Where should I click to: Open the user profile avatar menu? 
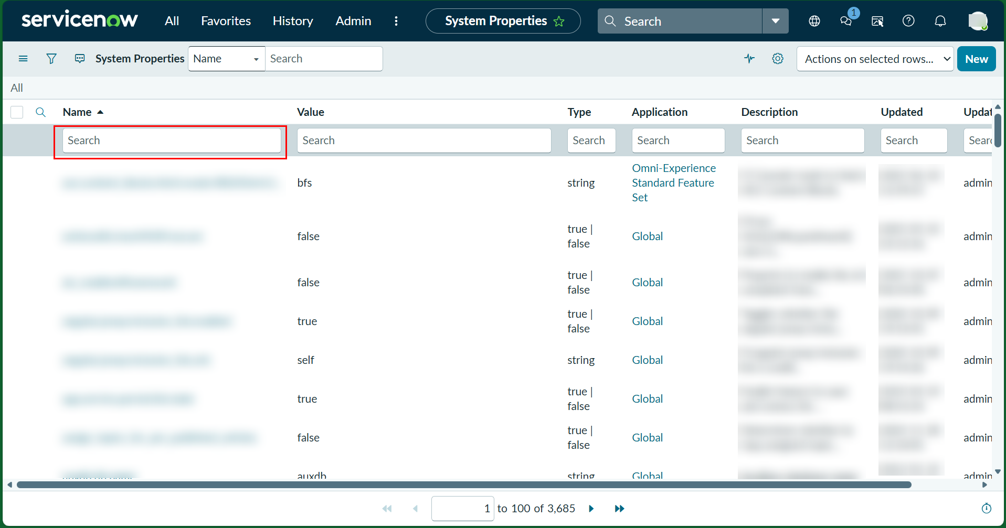point(978,21)
